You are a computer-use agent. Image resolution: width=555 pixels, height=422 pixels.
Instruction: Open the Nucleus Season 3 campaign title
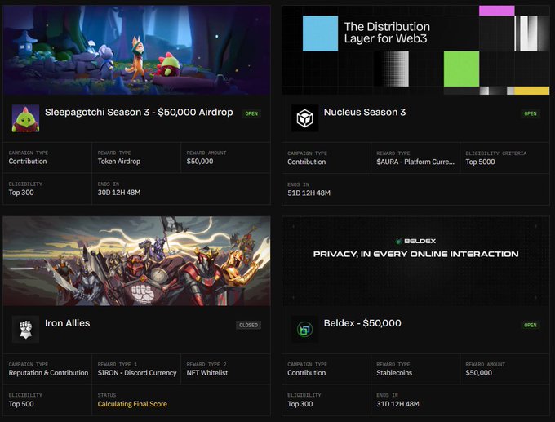[x=365, y=112]
